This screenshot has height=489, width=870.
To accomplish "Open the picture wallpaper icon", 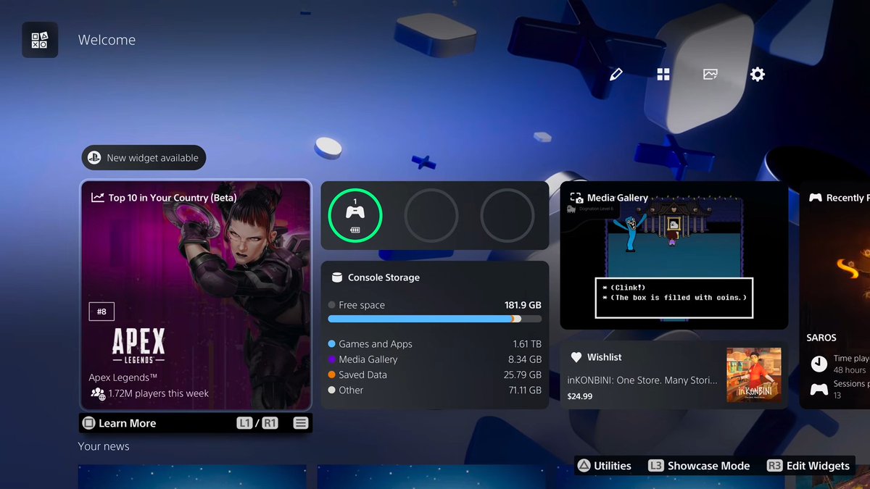I will point(710,75).
